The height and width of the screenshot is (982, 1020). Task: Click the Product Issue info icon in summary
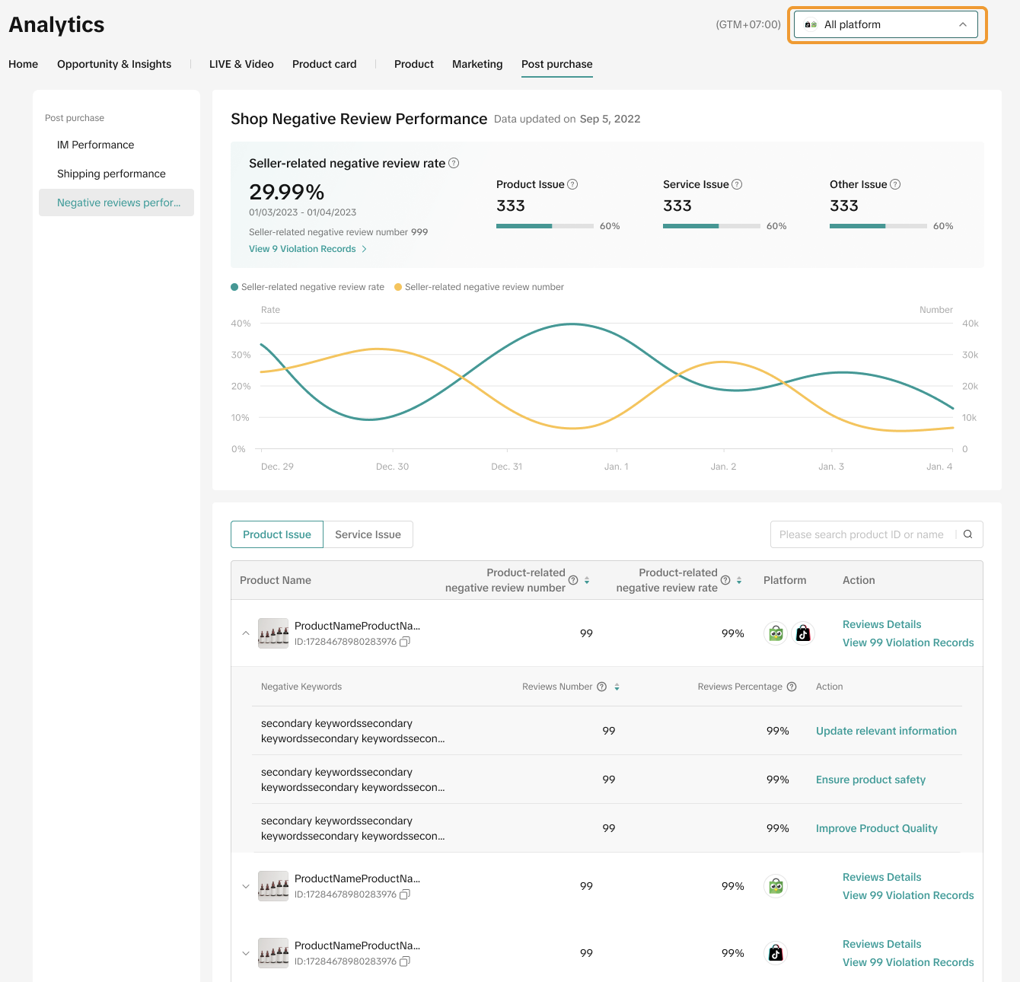click(572, 184)
